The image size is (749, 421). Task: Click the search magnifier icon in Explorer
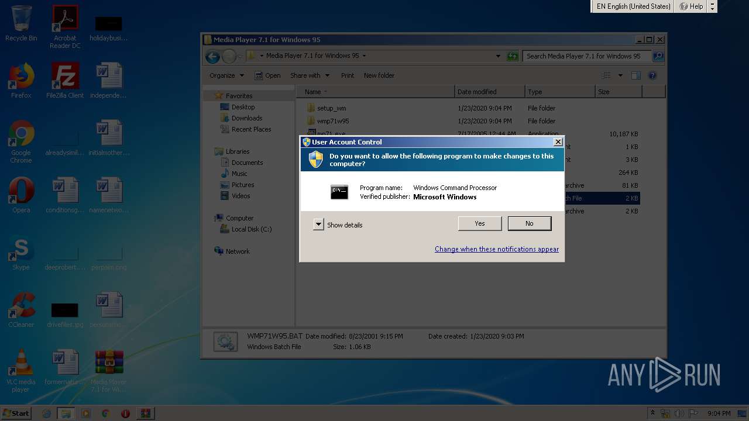point(658,56)
